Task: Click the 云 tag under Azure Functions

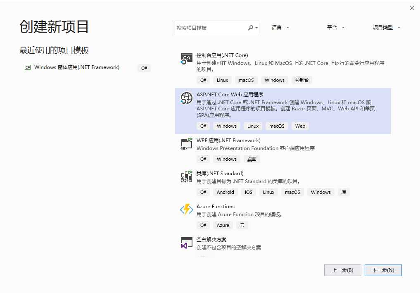Action: (242, 225)
